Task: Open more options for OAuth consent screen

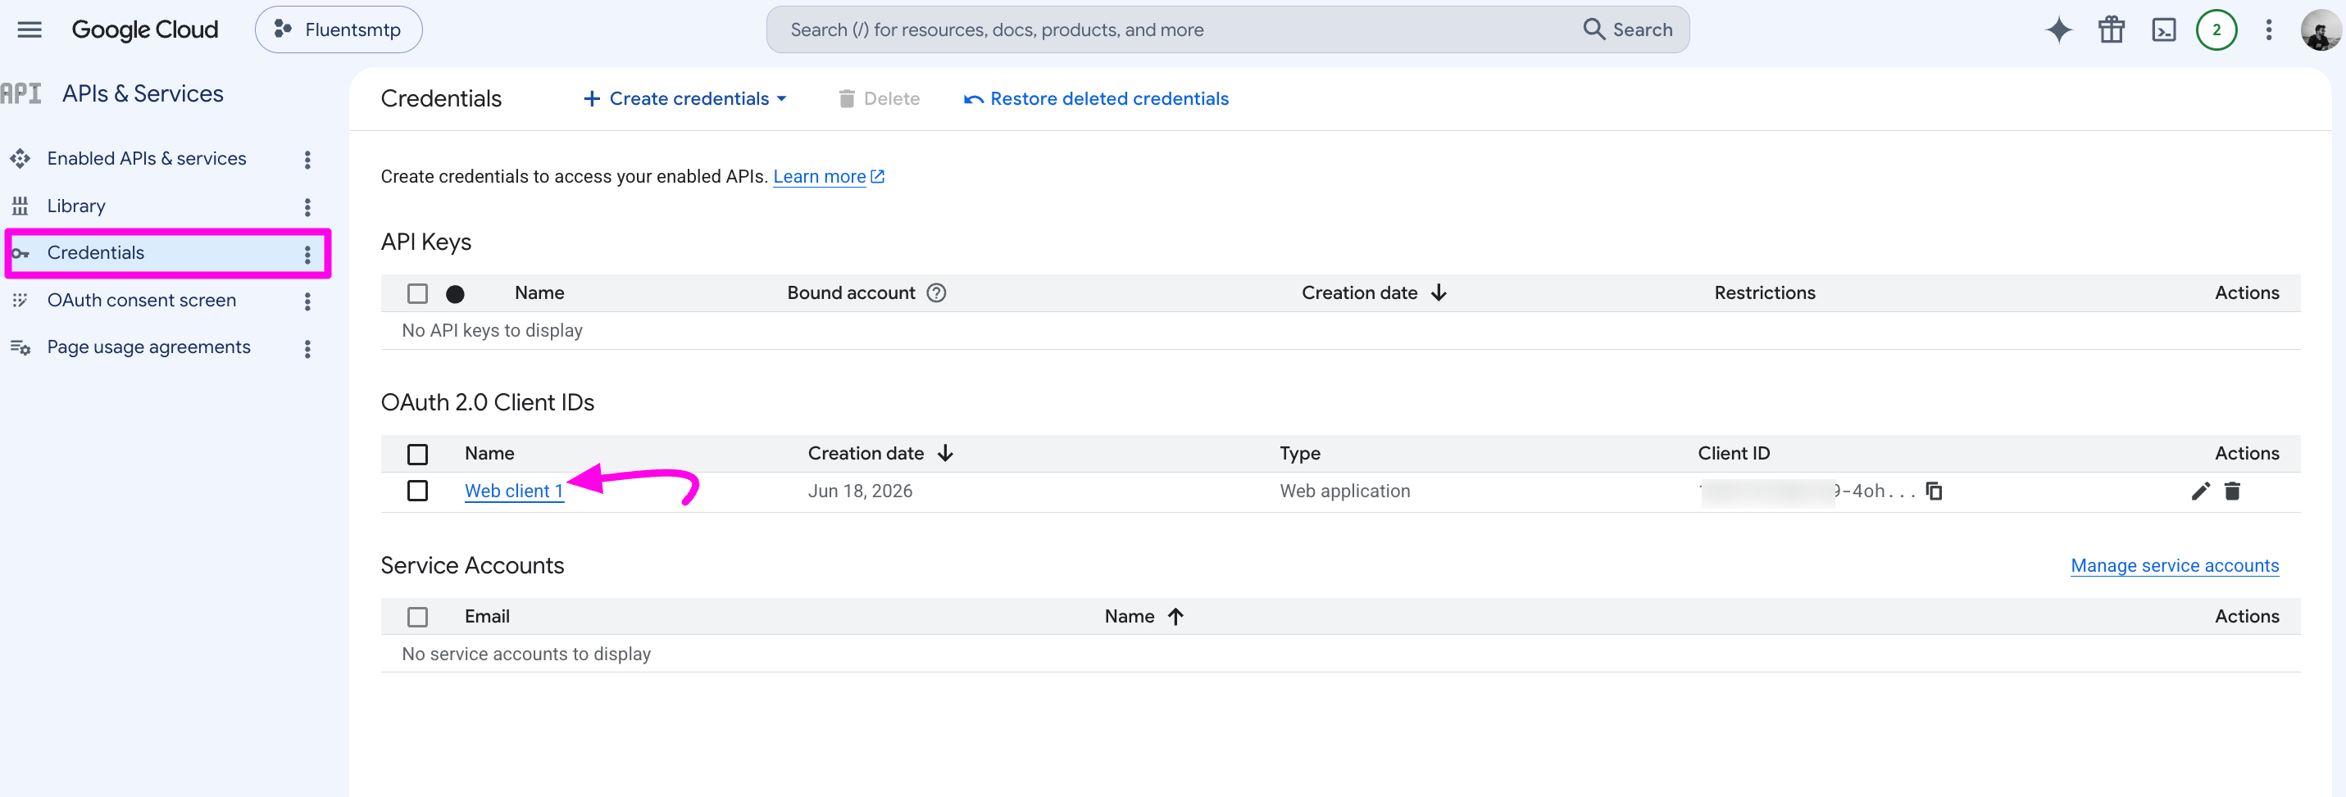Action: (308, 301)
